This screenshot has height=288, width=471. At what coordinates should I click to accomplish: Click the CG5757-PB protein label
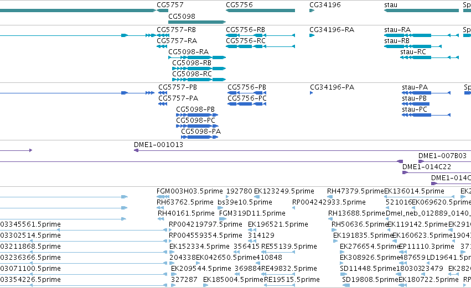pos(178,87)
